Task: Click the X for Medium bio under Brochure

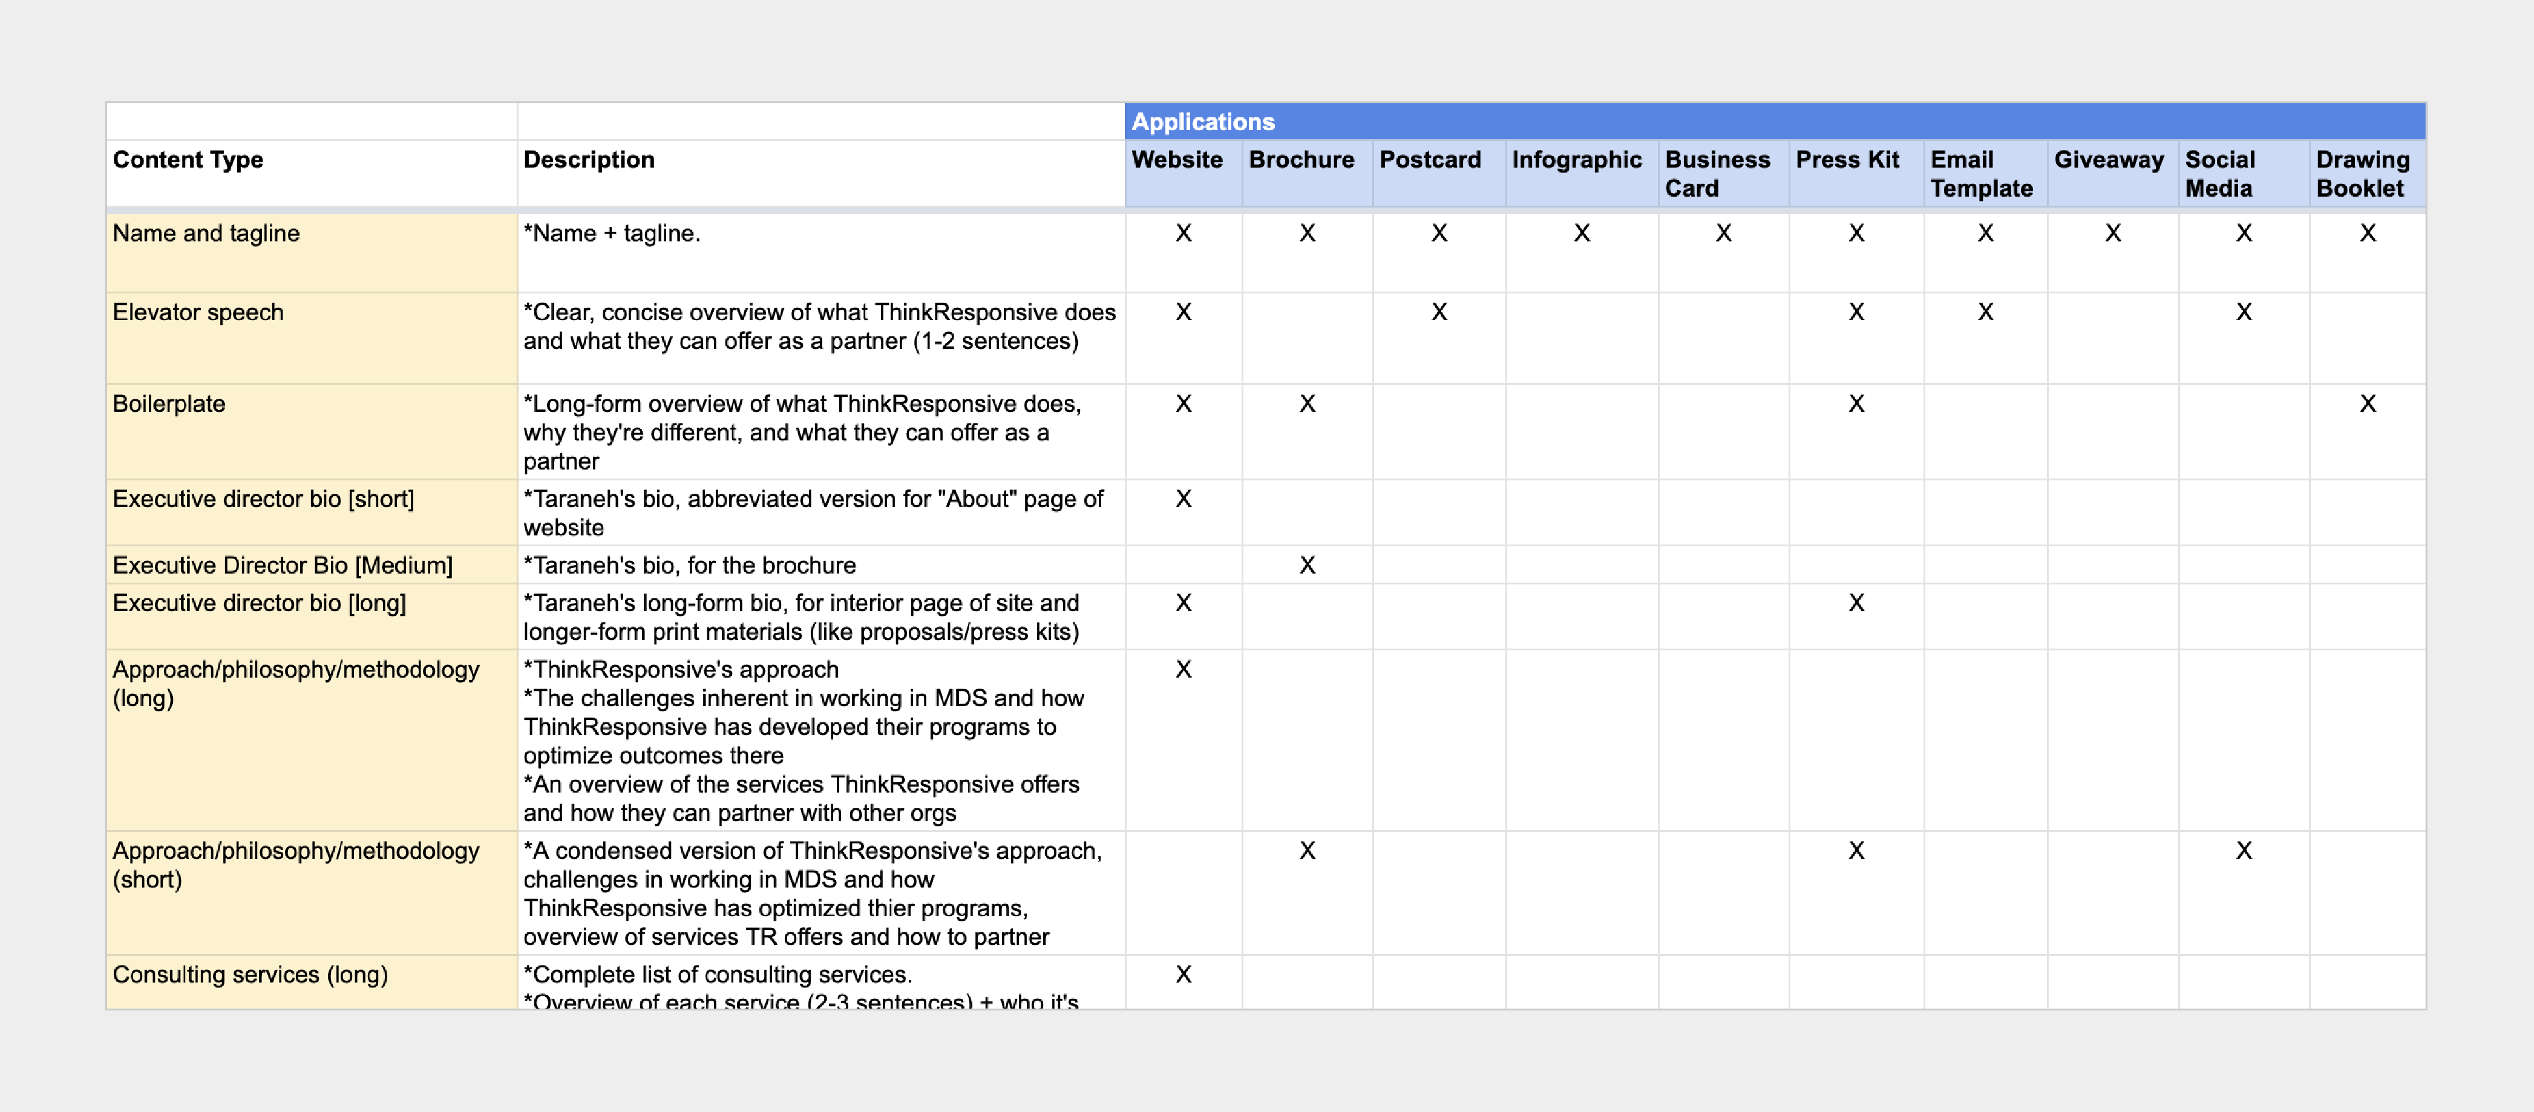Action: [1306, 565]
